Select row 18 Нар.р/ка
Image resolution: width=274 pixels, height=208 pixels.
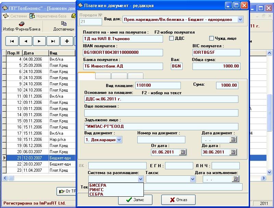(x=41, y=139)
